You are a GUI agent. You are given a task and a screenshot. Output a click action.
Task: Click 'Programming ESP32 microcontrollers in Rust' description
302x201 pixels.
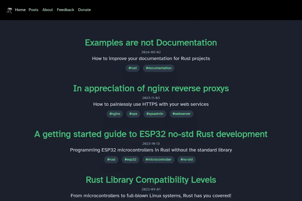pos(151,150)
